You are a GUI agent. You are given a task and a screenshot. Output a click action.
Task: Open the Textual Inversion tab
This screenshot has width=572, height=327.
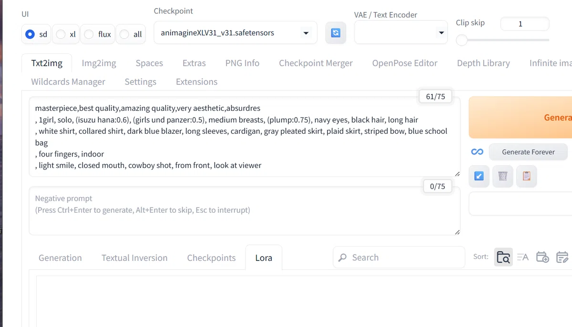pyautogui.click(x=134, y=258)
